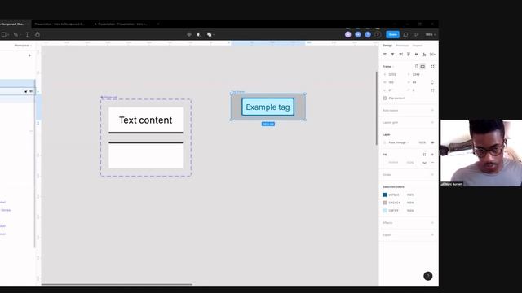
Task: Click the horizontal canvas scrollbar
Action: tap(117, 284)
